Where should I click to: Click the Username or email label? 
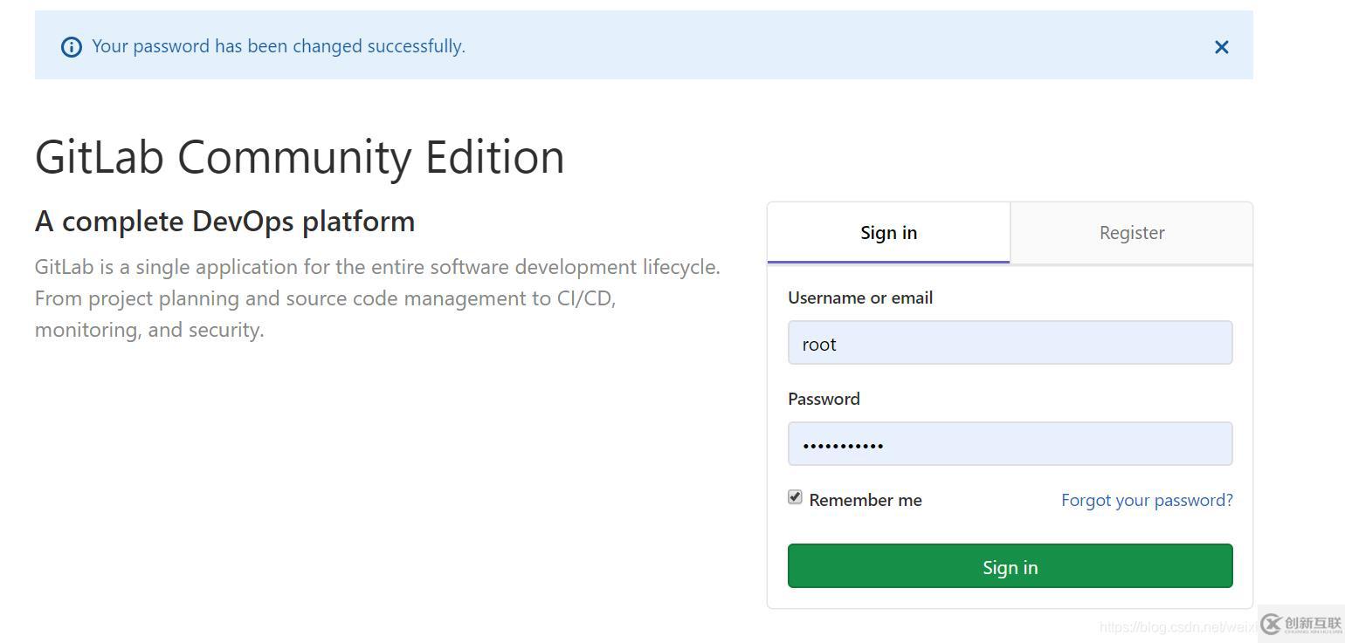coord(859,298)
